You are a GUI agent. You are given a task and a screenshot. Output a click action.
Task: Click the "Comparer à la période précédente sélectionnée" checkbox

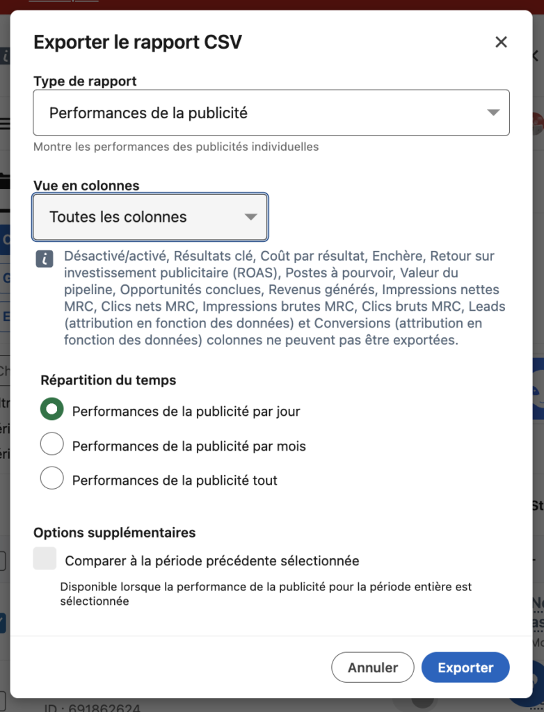45,560
